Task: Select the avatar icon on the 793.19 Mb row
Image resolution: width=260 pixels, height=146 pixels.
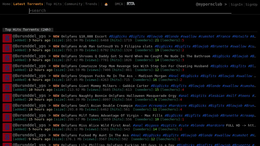Action: [7, 48]
